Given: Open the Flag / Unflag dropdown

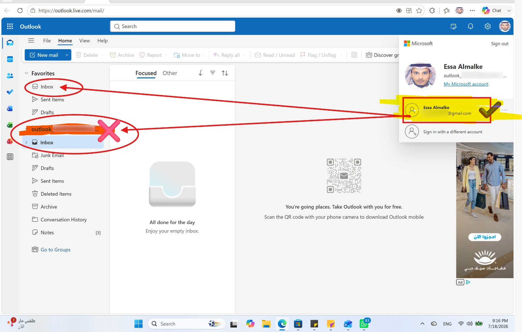Looking at the screenshot, I should tap(341, 55).
